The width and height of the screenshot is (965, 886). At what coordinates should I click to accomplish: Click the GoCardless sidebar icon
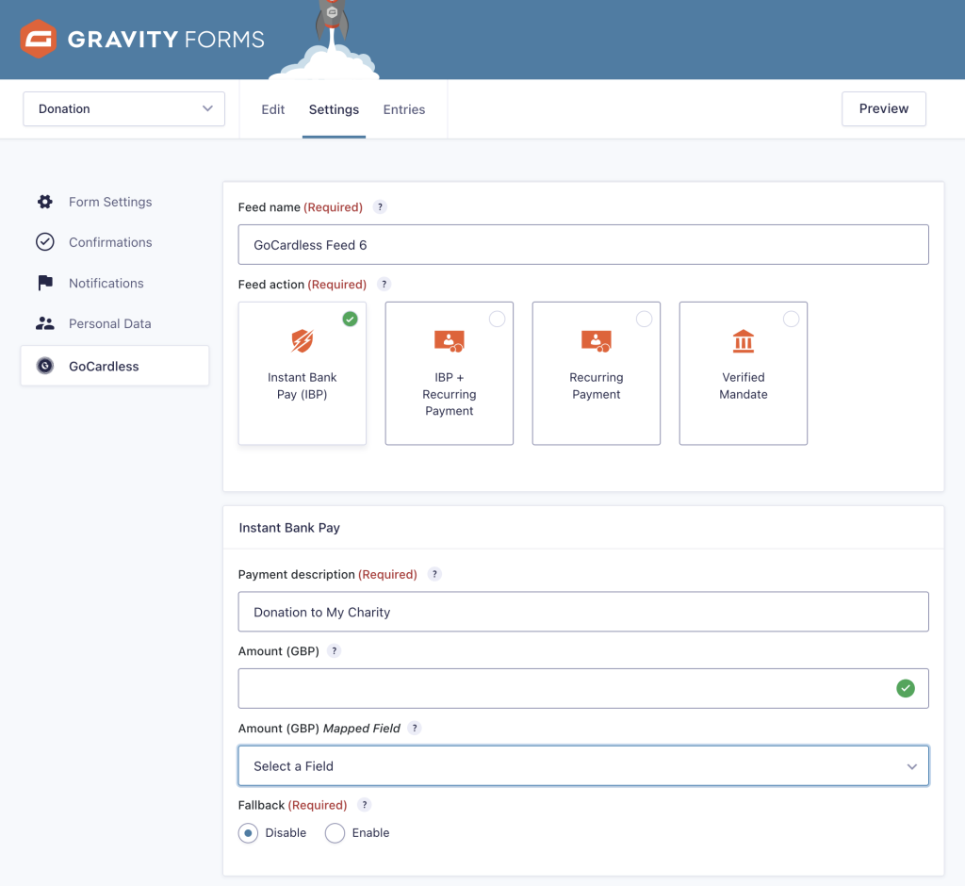point(45,366)
